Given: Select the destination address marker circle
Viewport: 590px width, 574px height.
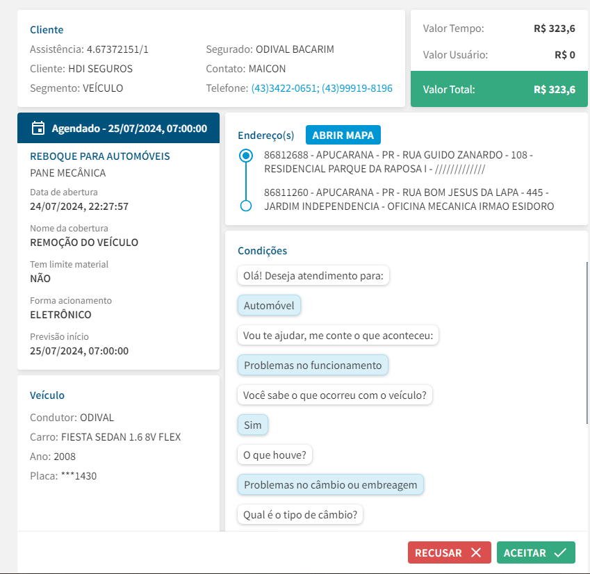Looking at the screenshot, I should tap(245, 206).
